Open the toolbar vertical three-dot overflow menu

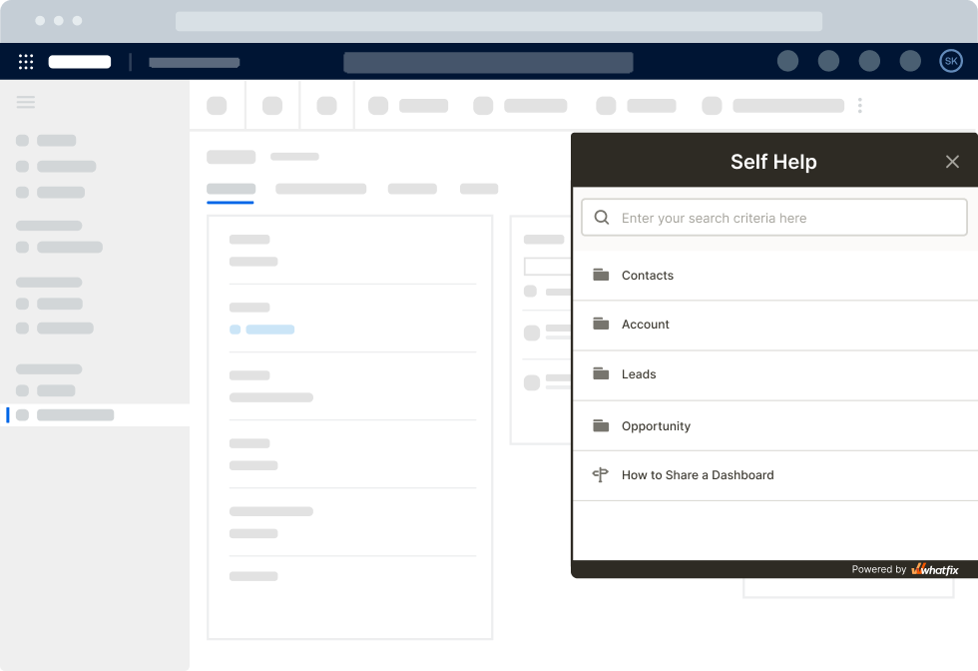pyautogui.click(x=859, y=106)
